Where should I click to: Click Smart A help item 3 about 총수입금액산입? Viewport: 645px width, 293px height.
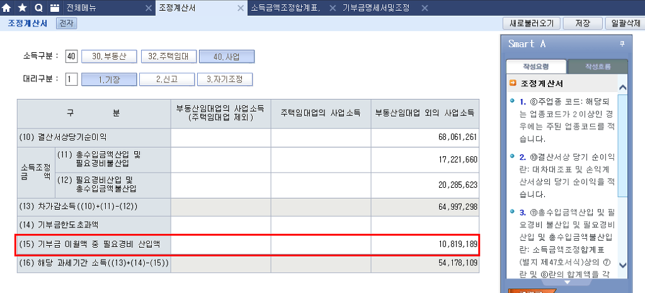tap(567, 243)
